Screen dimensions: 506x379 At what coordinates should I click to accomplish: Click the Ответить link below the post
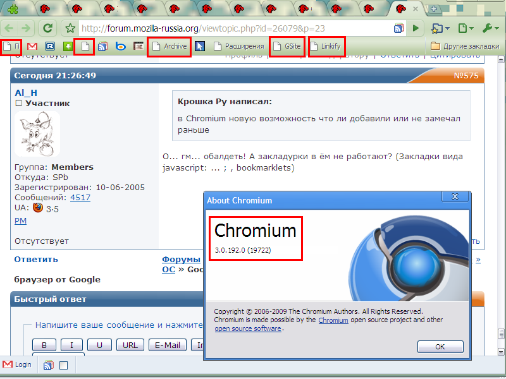(x=36, y=260)
